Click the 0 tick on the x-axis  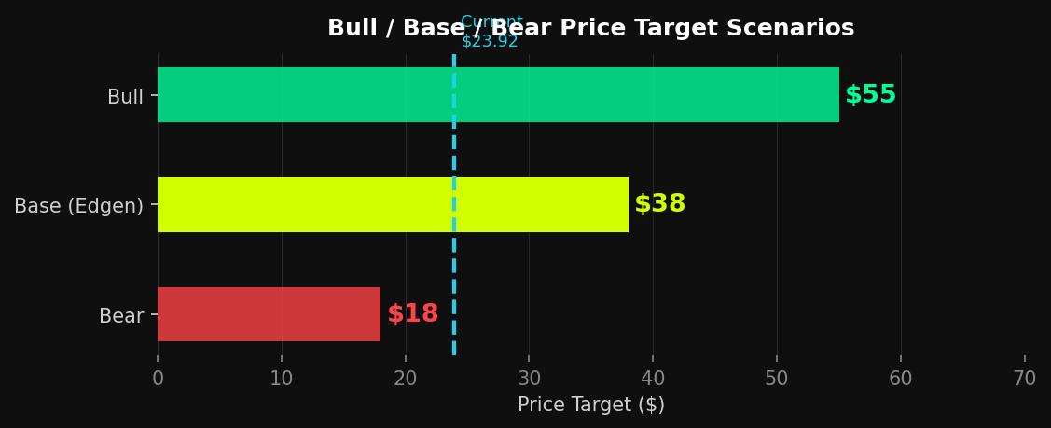coord(158,379)
